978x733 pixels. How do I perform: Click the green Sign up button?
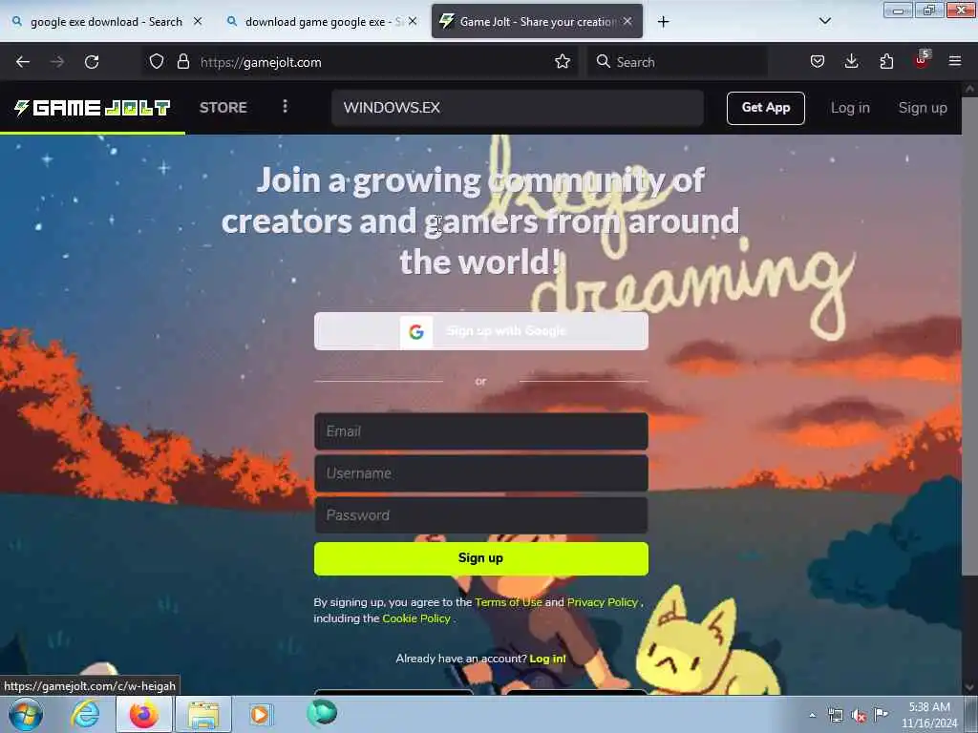tap(481, 557)
